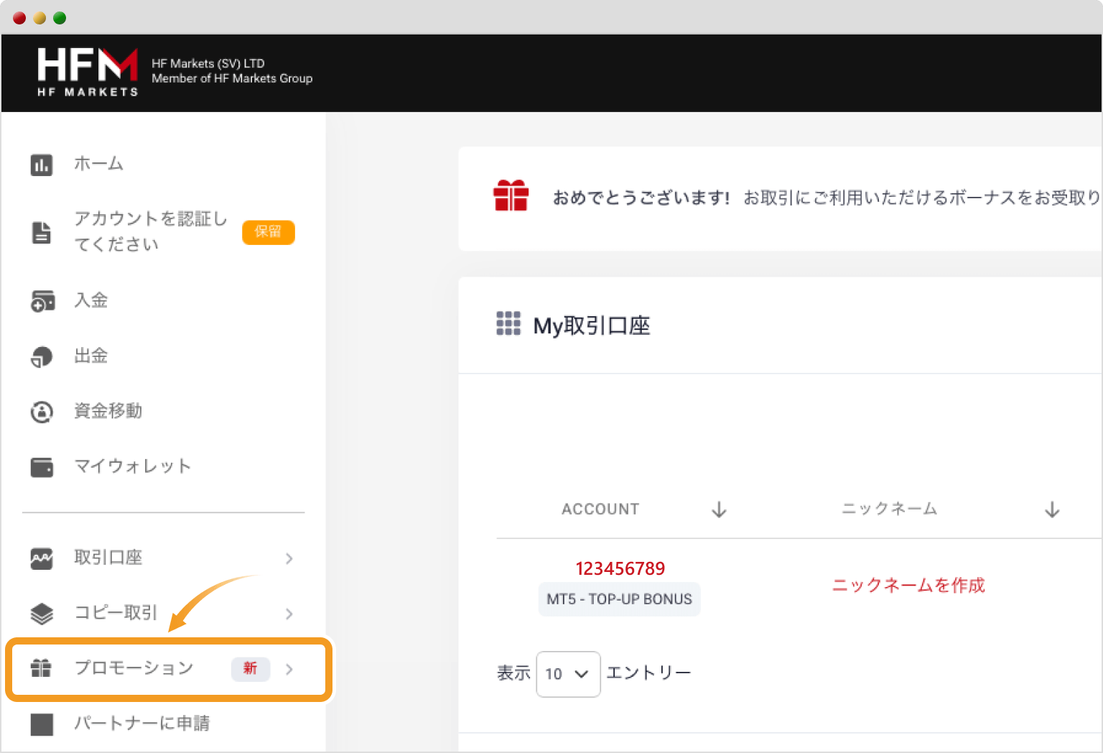Click the red gift icon in the bonus banner
Screen dimensions: 1103x753
point(511,195)
